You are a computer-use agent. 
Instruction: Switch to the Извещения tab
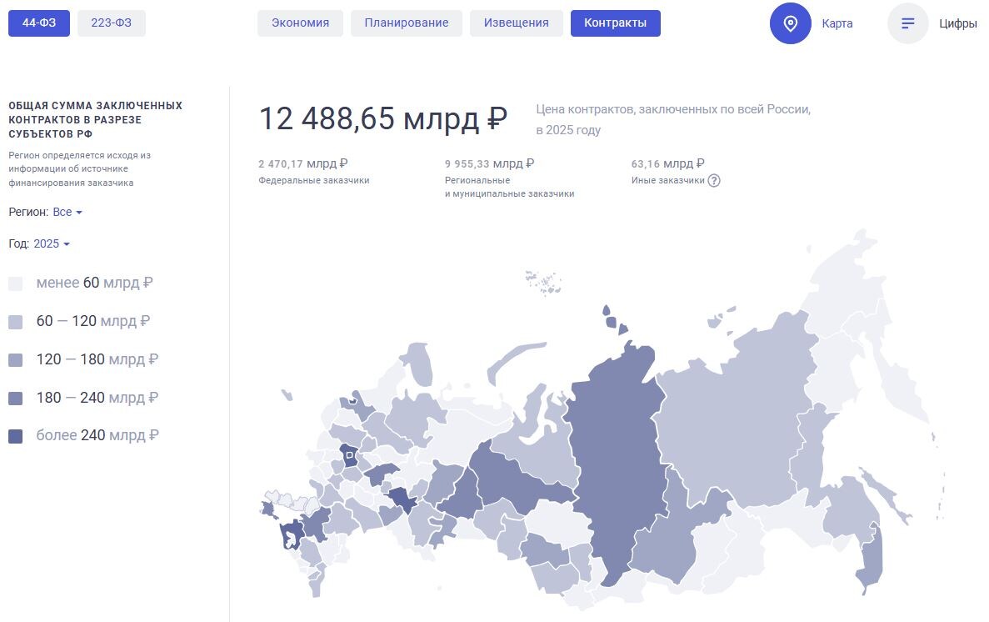516,23
